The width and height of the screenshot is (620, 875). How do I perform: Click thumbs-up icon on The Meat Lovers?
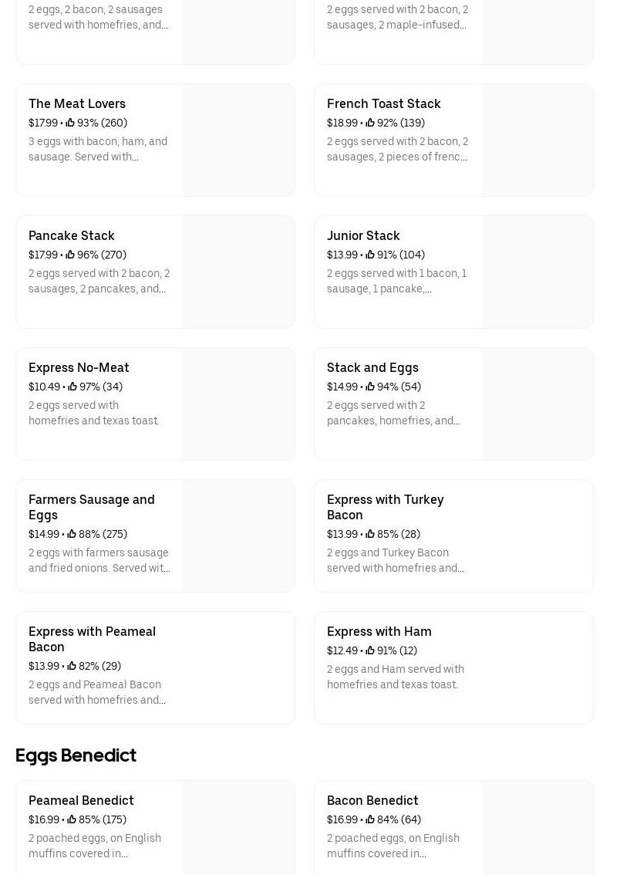coord(70,123)
